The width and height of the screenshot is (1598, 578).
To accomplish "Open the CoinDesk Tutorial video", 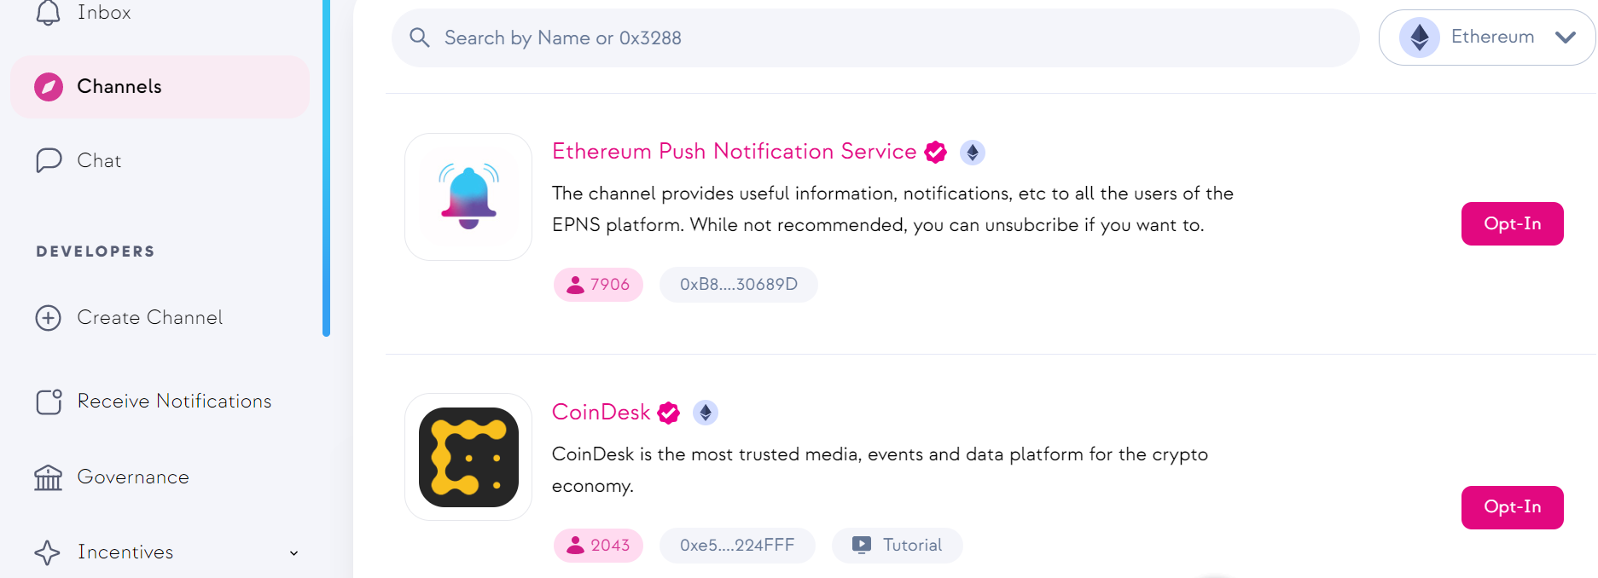I will 897,546.
